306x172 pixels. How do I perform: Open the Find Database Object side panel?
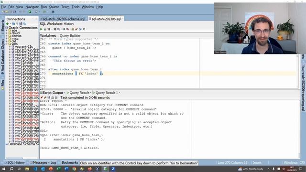(2, 57)
